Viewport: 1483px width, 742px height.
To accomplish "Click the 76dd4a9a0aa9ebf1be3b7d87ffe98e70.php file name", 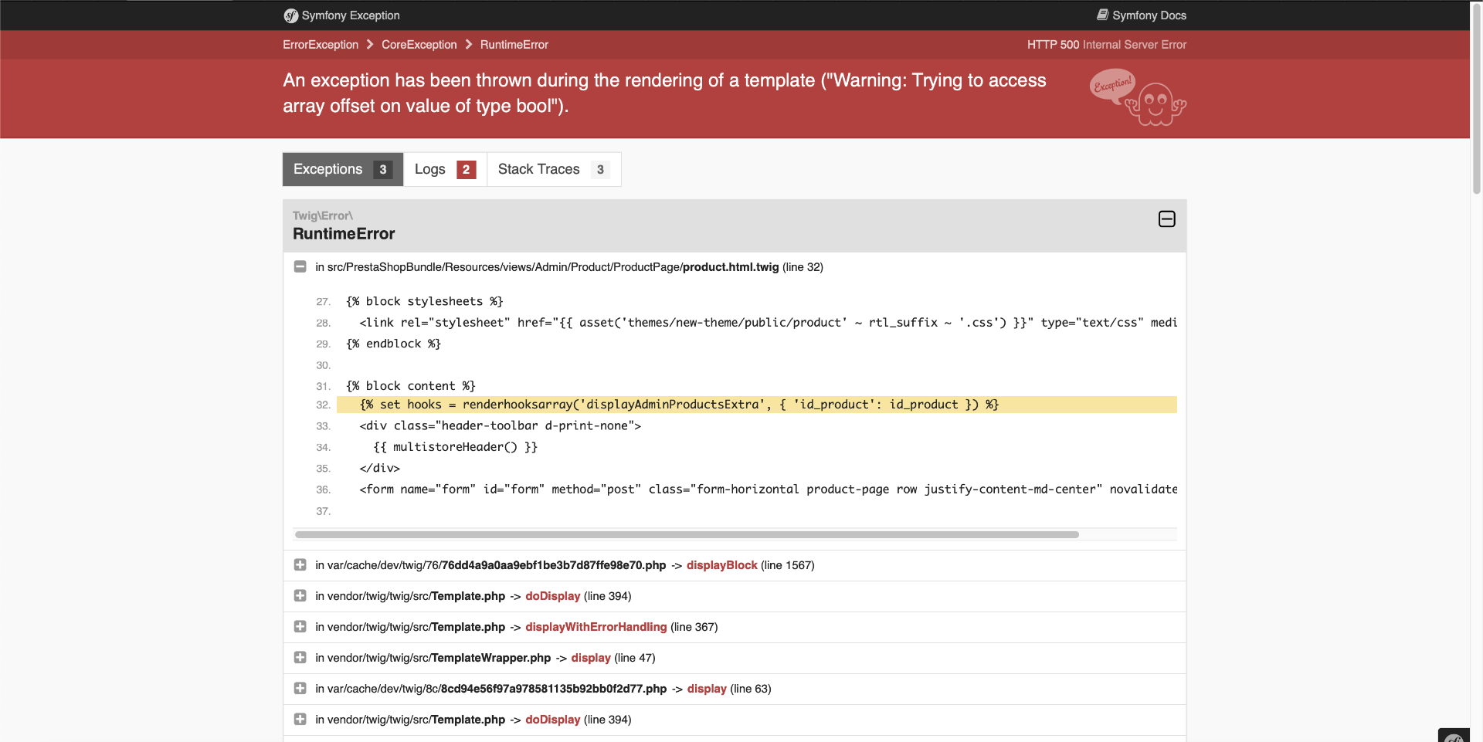I will [553, 565].
